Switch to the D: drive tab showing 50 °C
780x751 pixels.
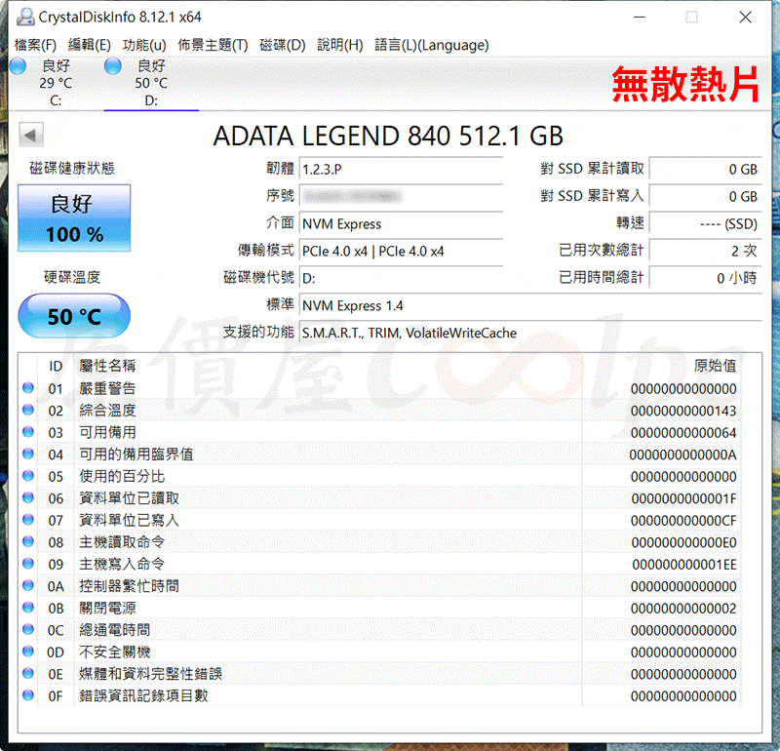[x=151, y=83]
